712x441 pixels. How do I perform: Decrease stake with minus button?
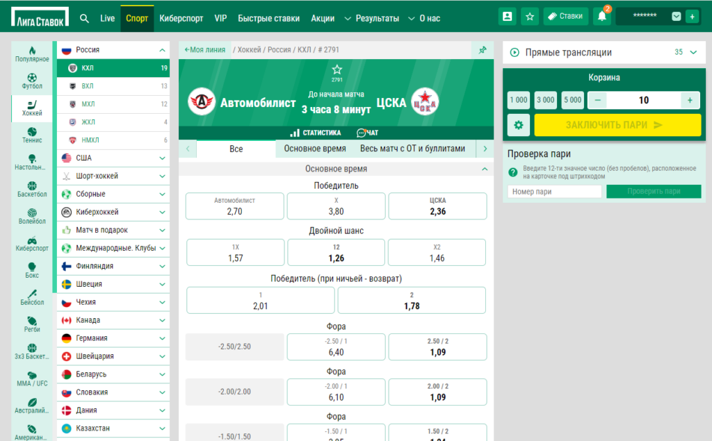(x=597, y=100)
